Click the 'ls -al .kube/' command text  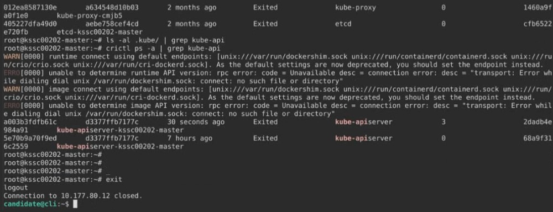pyautogui.click(x=132, y=40)
